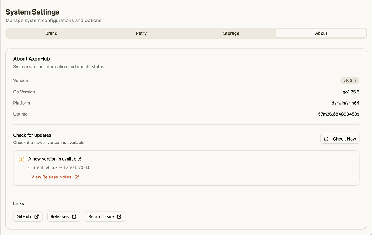
Task: Select the Storage tab
Action: tap(231, 33)
